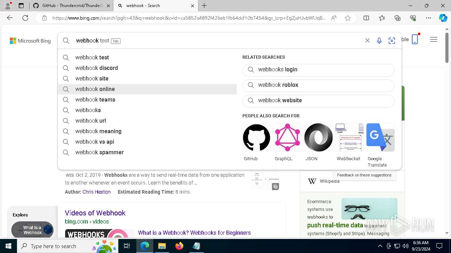451x253 pixels.
Task: Click the Microsoft Bing logo
Action: coord(30,41)
